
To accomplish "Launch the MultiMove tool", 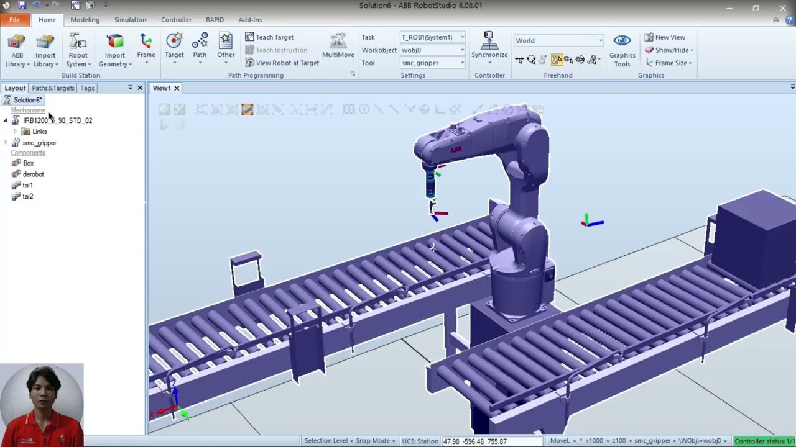I will click(338, 47).
